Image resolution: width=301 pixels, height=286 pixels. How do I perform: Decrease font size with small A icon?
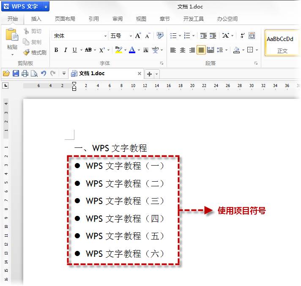click(148, 35)
